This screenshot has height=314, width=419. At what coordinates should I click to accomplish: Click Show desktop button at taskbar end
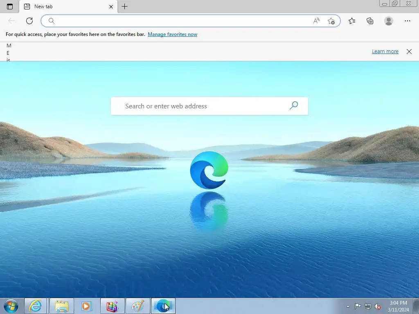(x=416, y=306)
